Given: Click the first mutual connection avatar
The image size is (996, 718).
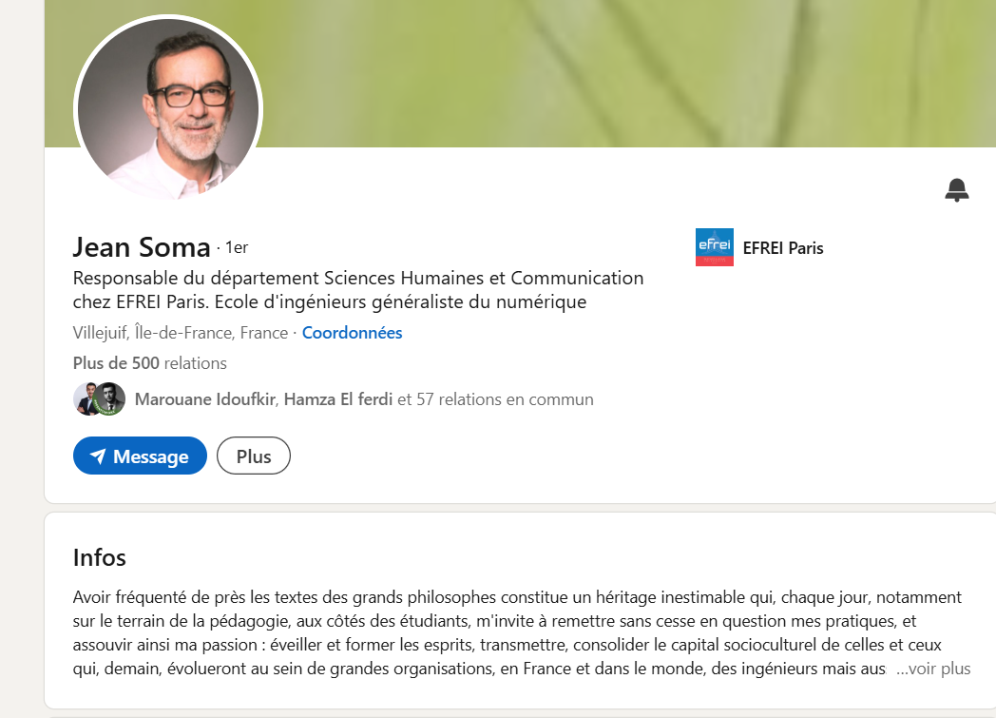Looking at the screenshot, I should click(x=86, y=399).
